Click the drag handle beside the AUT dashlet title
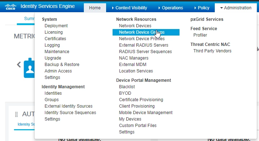This screenshot has height=141, width=259. click(x=16, y=114)
